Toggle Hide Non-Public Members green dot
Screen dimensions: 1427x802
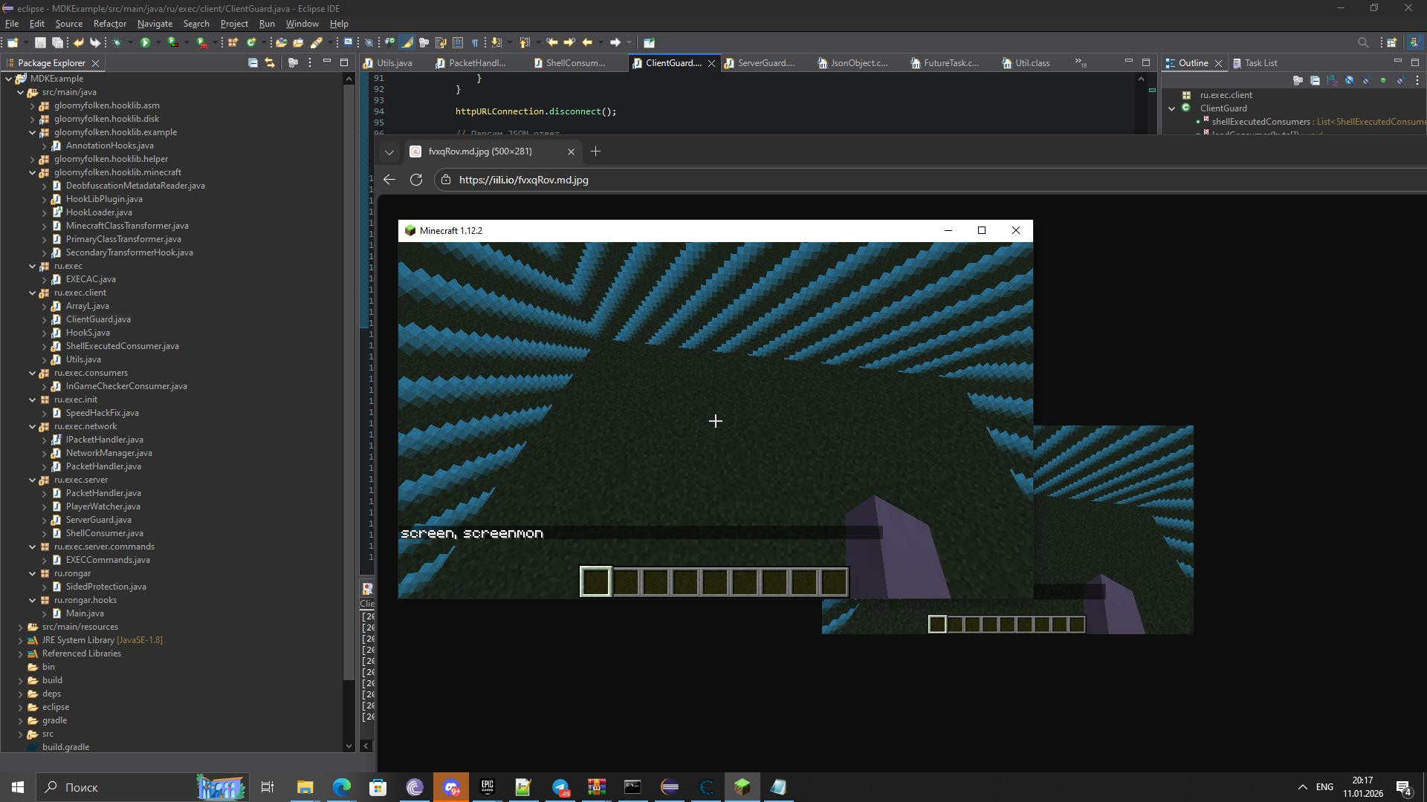1383,80
